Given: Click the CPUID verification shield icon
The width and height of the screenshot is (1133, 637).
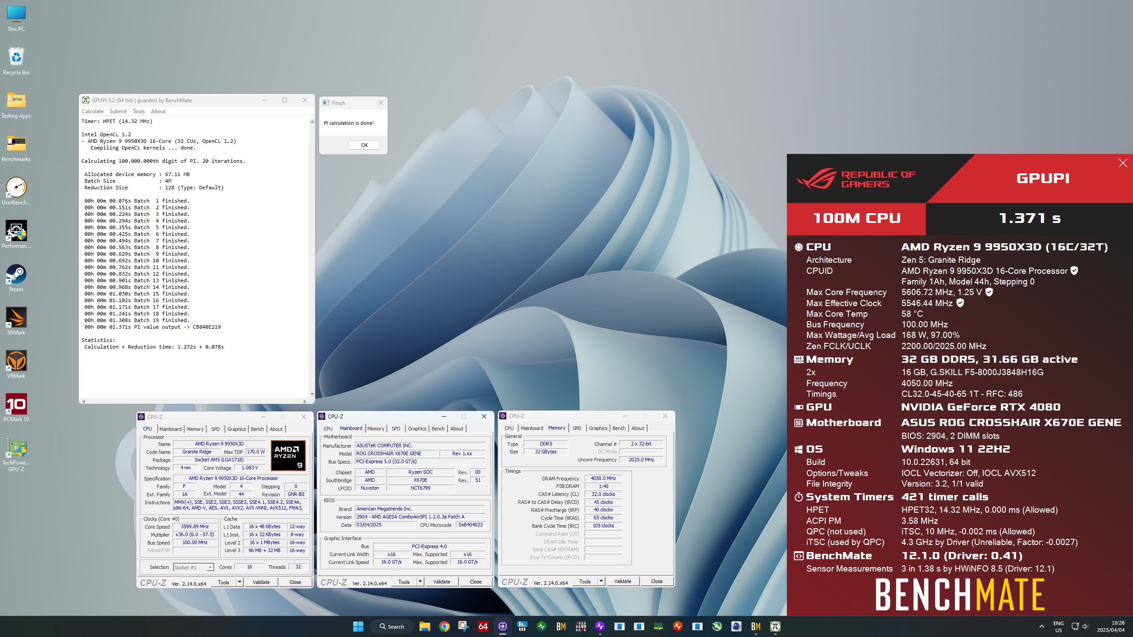Looking at the screenshot, I should pos(1074,271).
